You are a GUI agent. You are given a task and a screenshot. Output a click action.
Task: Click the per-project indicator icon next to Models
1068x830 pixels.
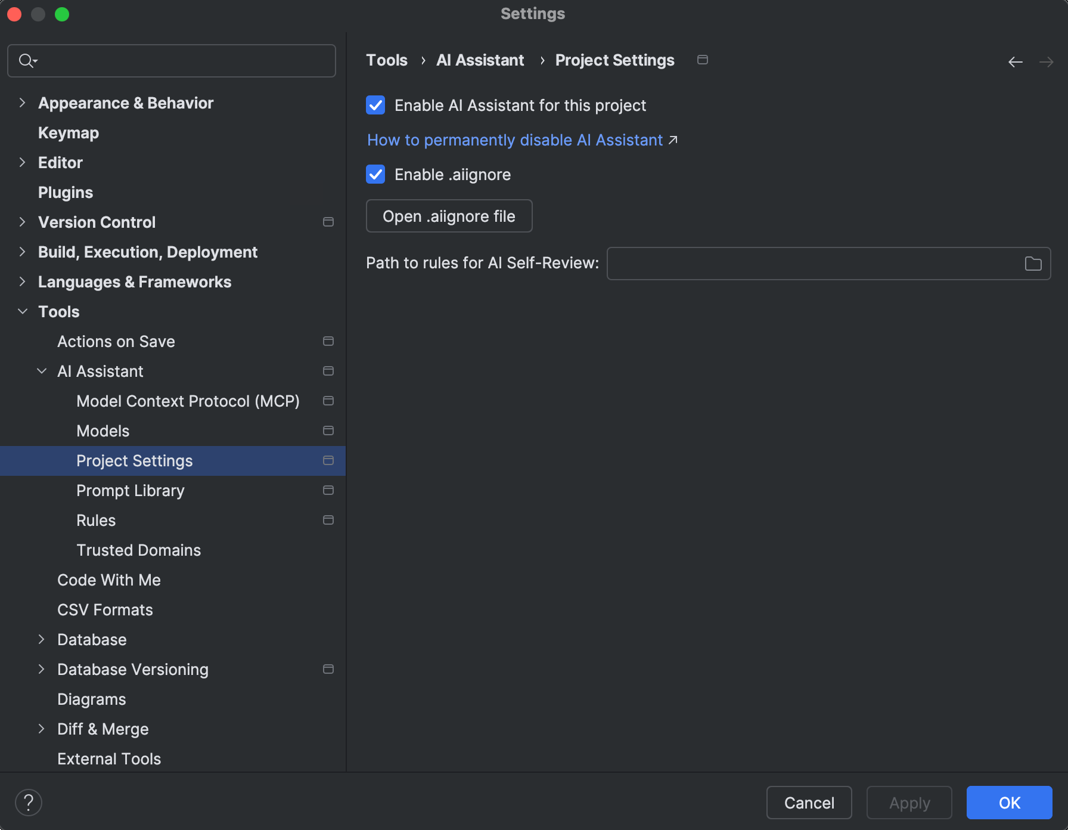[x=328, y=431]
